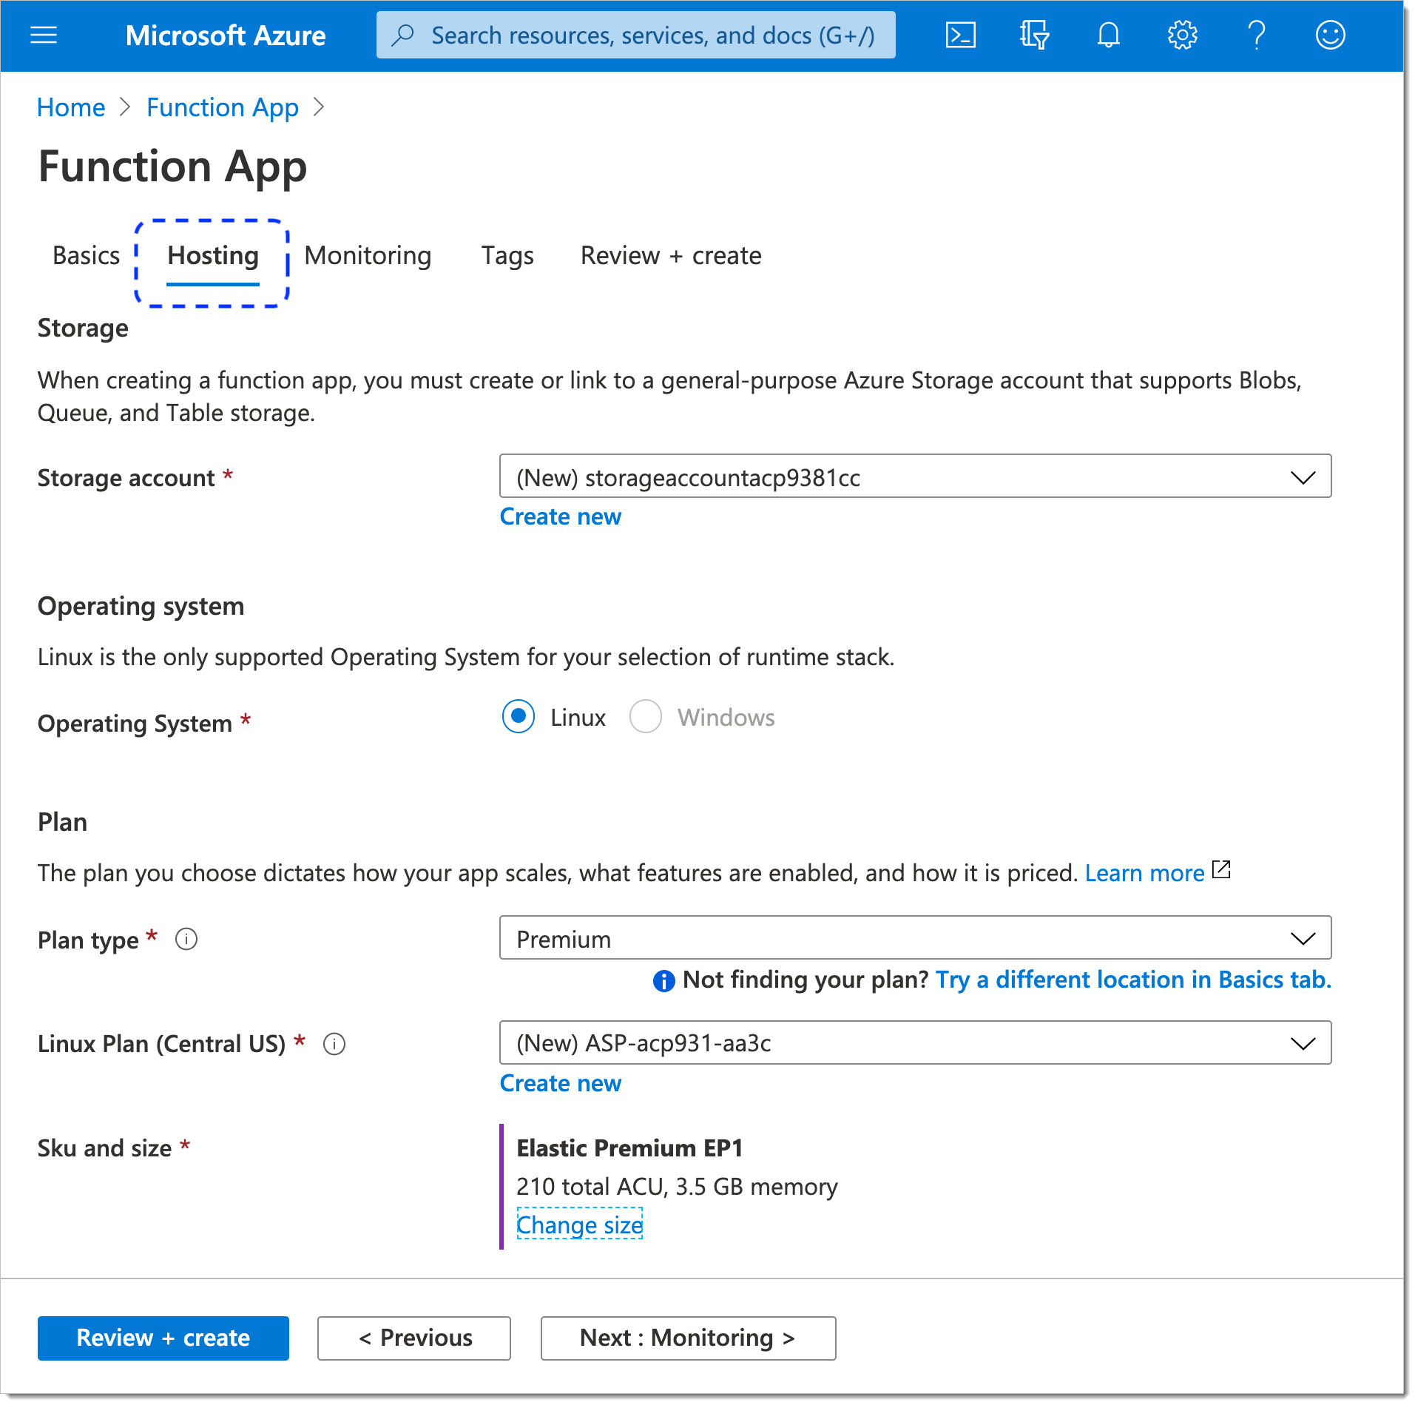
Task: Click the 210 total ACU, 3.5 GB memory text
Action: 677,1187
